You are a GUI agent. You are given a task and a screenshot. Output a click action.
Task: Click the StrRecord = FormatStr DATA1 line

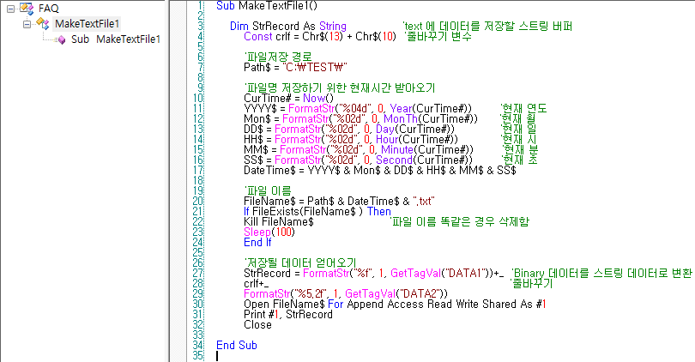pos(373,273)
